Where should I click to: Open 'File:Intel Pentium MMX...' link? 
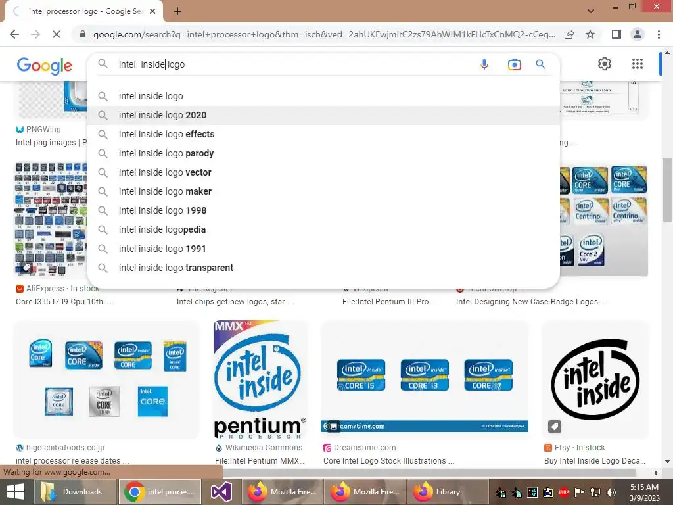259,461
